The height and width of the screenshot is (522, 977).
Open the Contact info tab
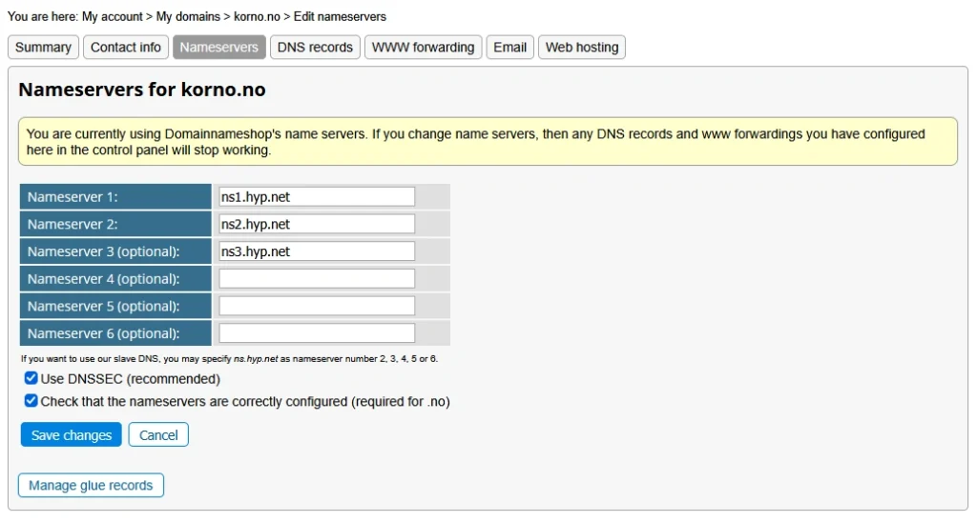(126, 48)
